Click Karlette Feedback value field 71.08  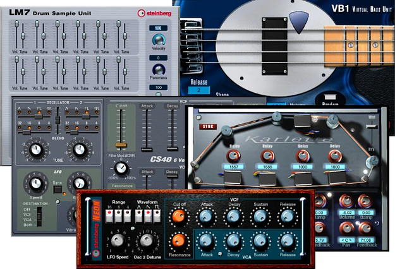[x=367, y=240]
